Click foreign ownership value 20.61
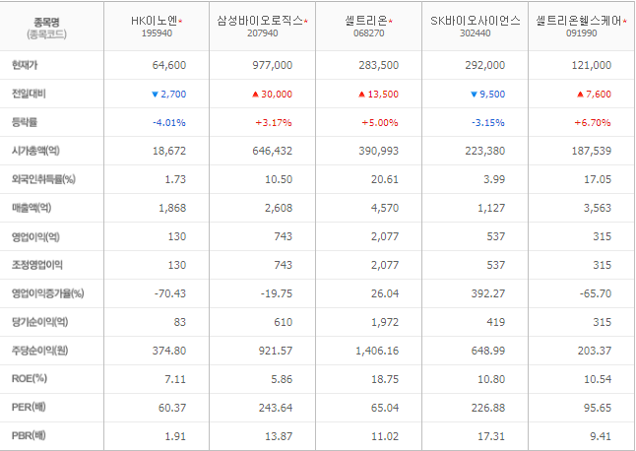The image size is (636, 451). 385,179
